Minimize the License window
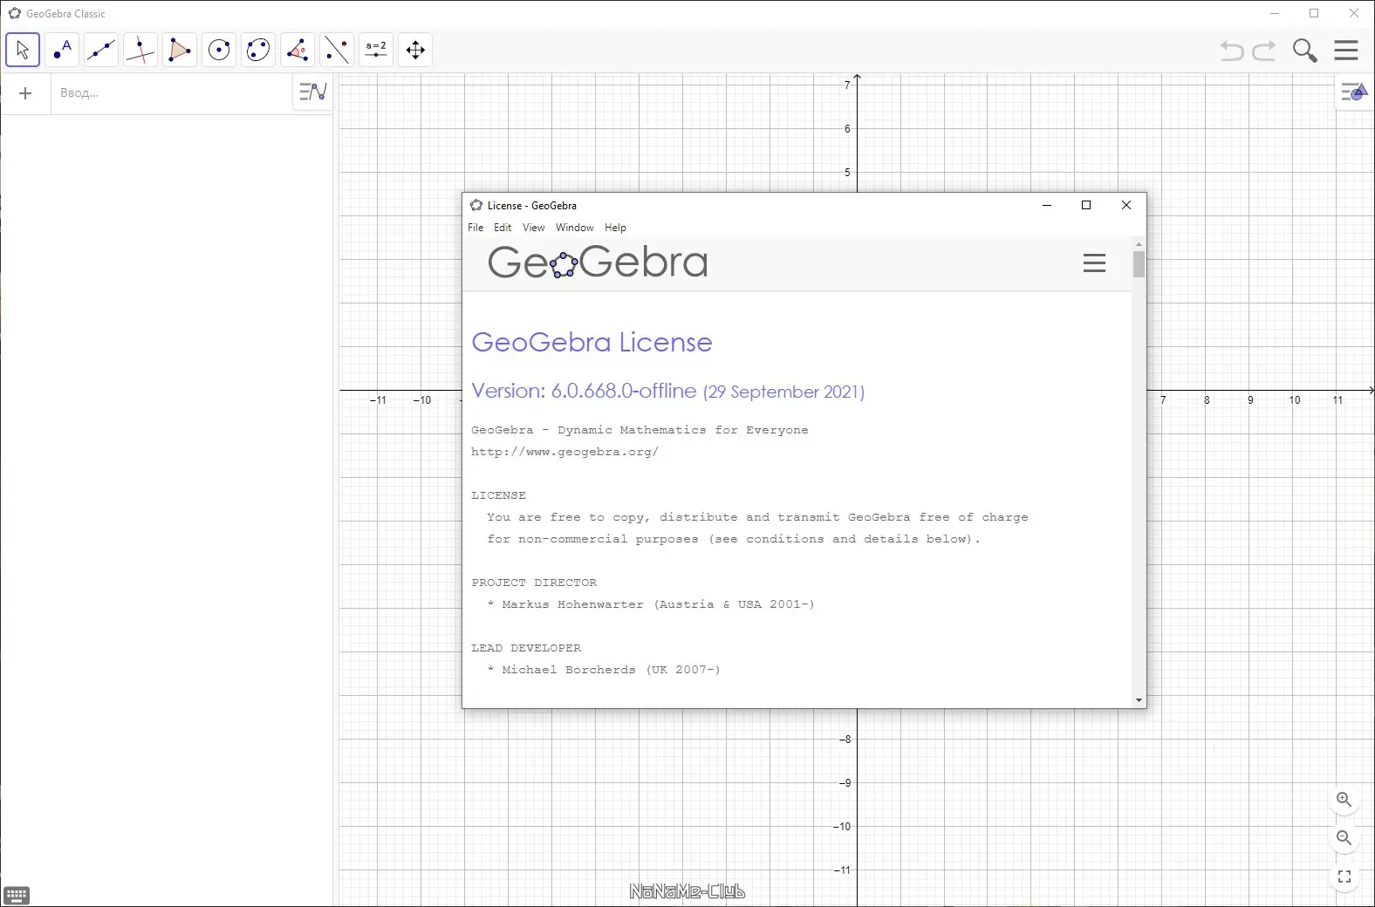Screen dimensions: 1375x907 click(1047, 205)
